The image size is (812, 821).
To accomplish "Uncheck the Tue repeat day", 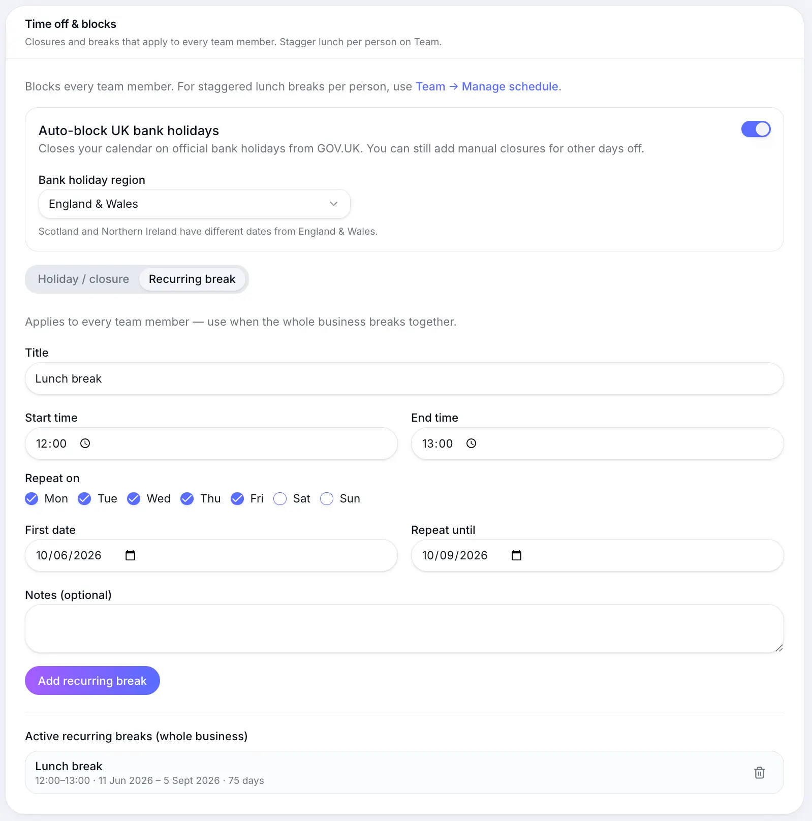I will 84,498.
